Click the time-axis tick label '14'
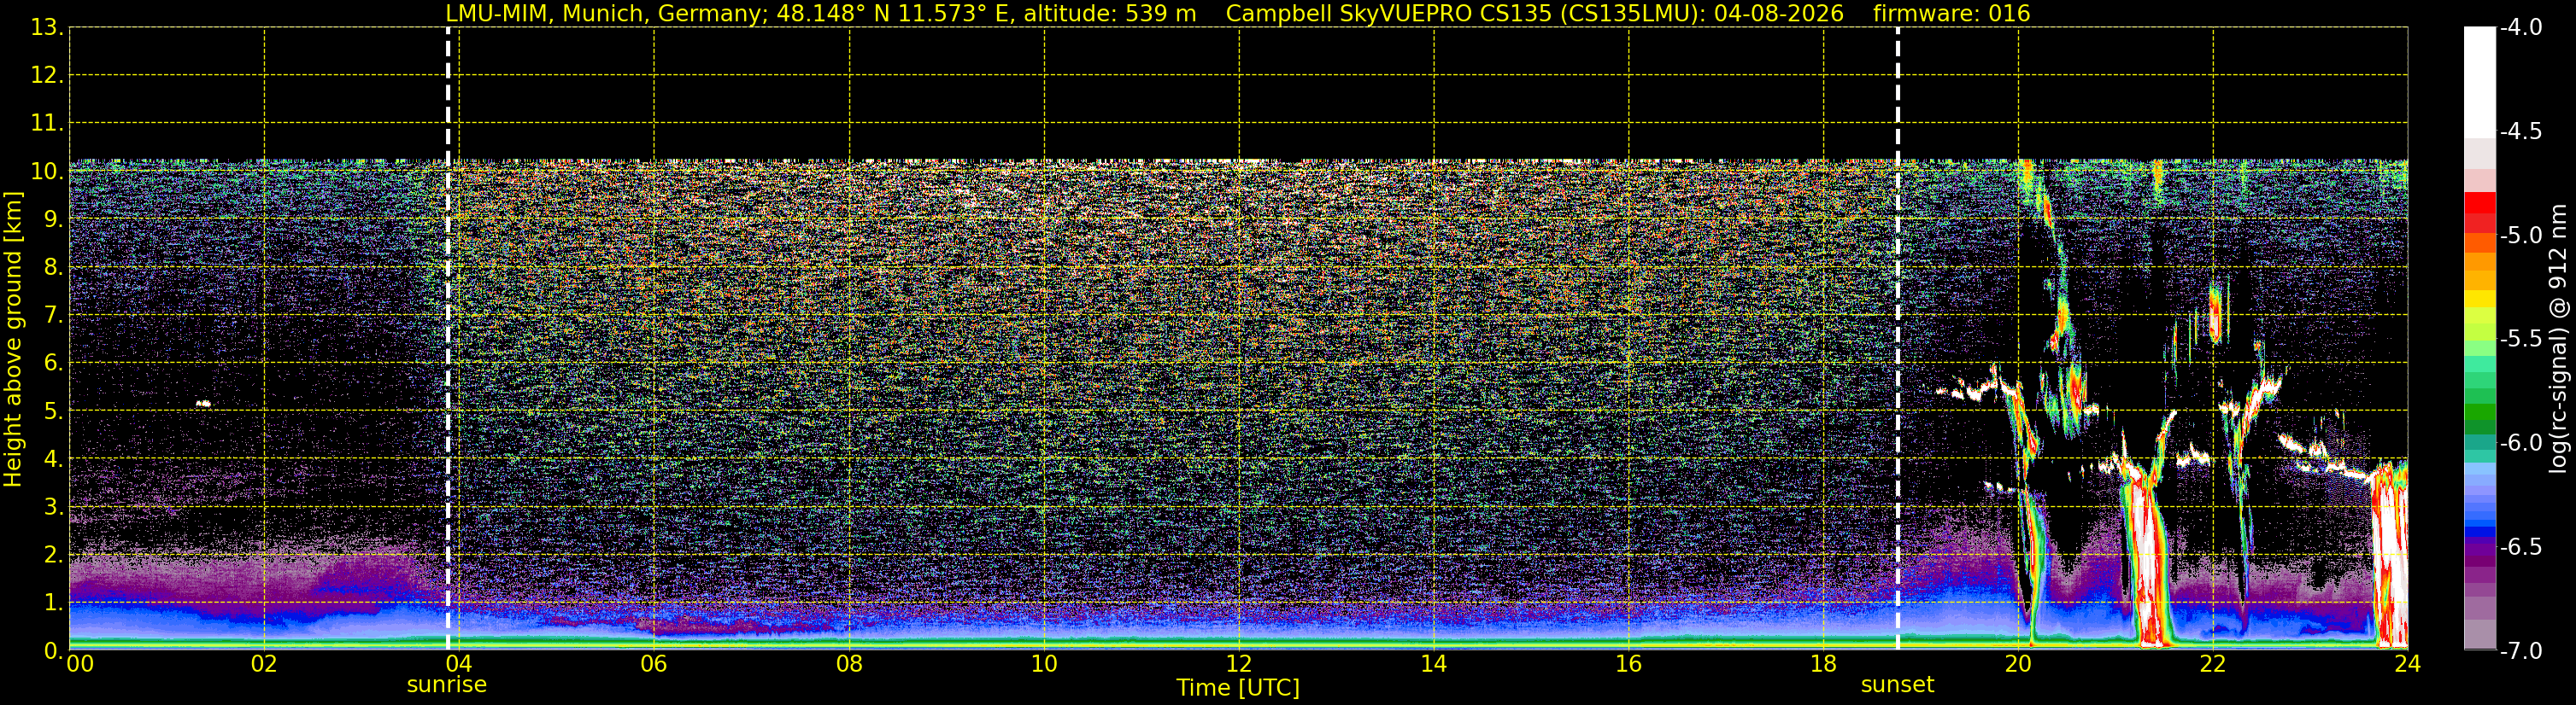The width and height of the screenshot is (2576, 705). click(x=1434, y=664)
